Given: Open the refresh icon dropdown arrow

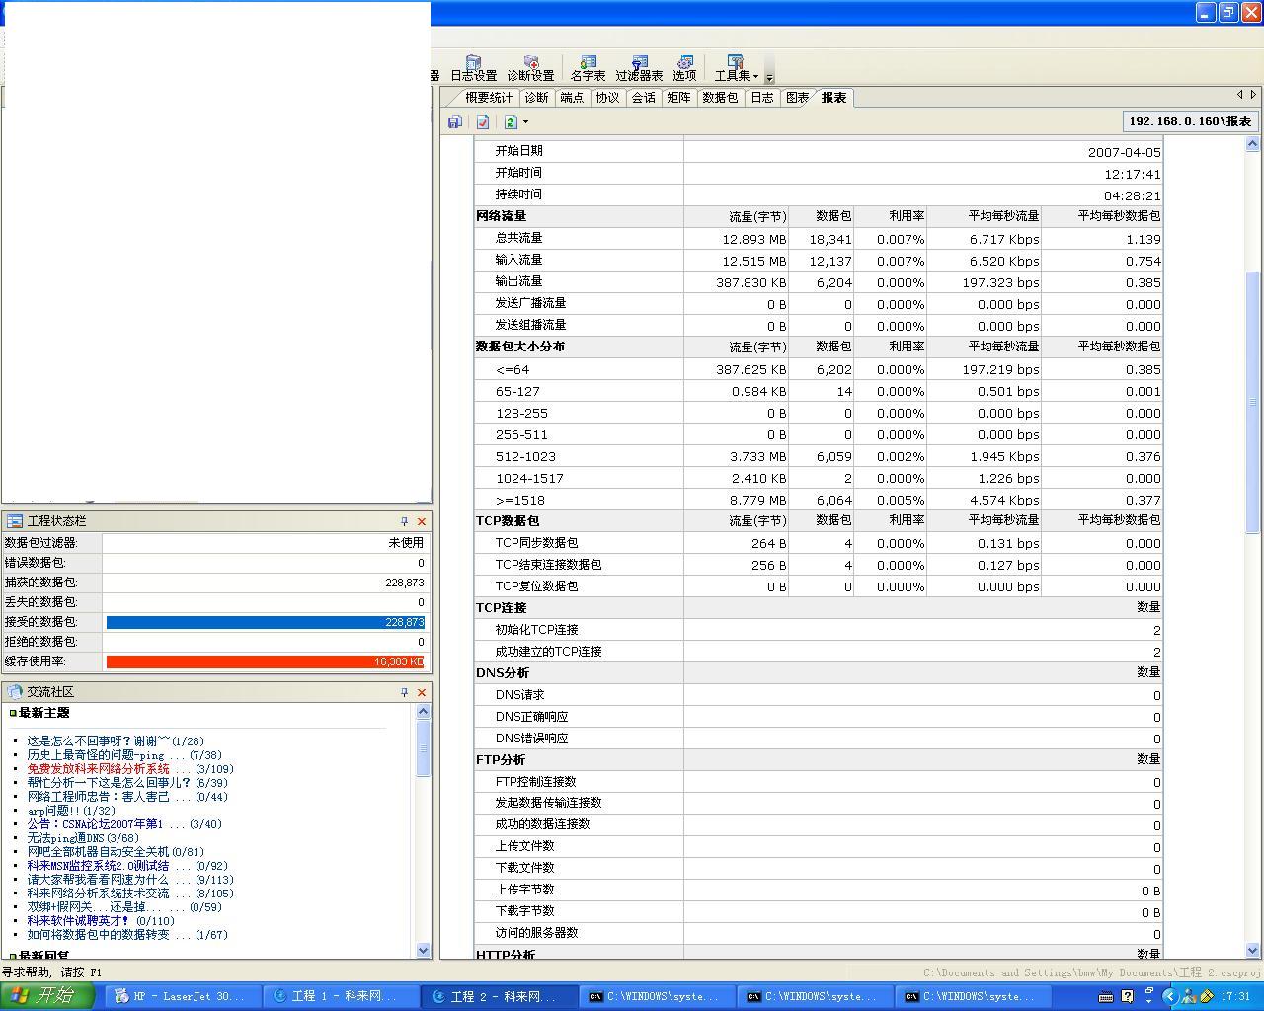Looking at the screenshot, I should coord(525,122).
